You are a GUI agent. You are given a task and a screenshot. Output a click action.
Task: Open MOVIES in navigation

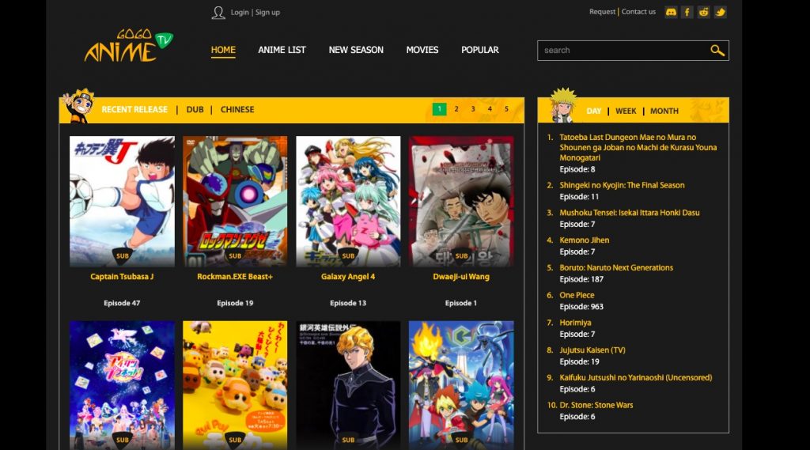pyautogui.click(x=422, y=50)
